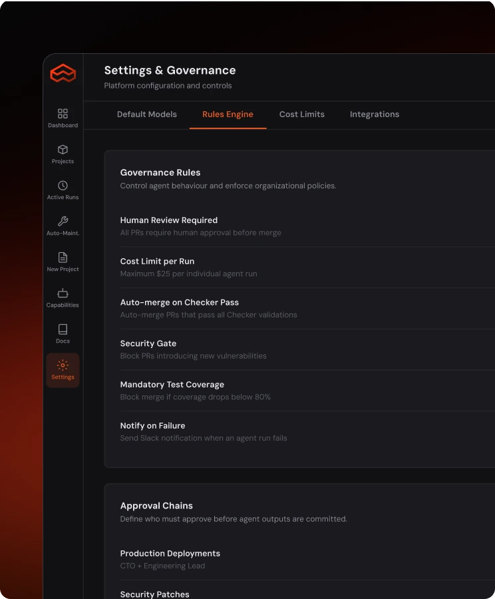Image resolution: width=495 pixels, height=599 pixels.
Task: Open the Cost Limits tab
Action: pyautogui.click(x=302, y=114)
